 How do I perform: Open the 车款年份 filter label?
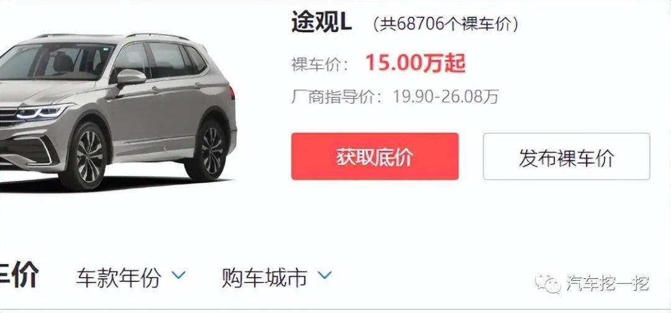click(x=119, y=278)
